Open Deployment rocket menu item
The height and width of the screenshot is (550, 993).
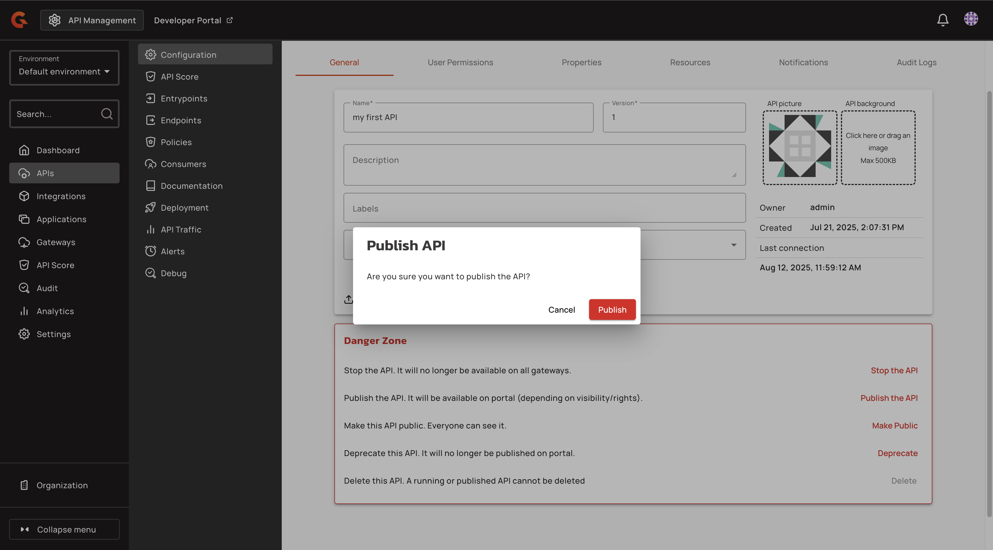[184, 208]
